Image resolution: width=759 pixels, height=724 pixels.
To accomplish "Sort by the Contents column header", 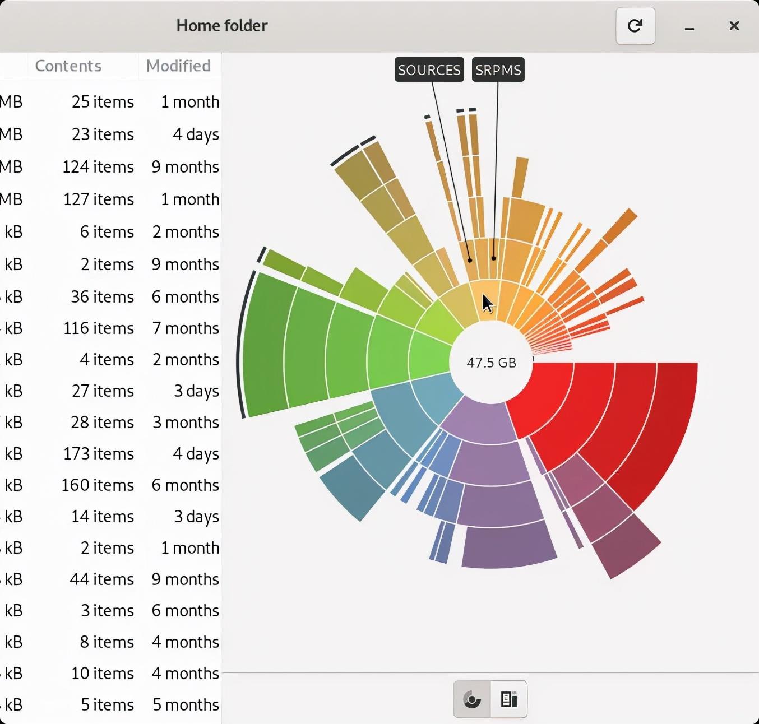I will click(x=68, y=66).
